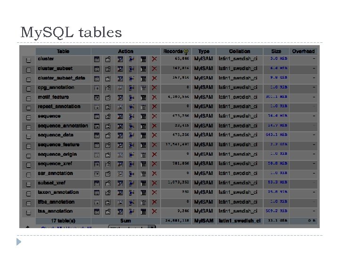Tick the sequence_xref checkbox

click(28, 165)
